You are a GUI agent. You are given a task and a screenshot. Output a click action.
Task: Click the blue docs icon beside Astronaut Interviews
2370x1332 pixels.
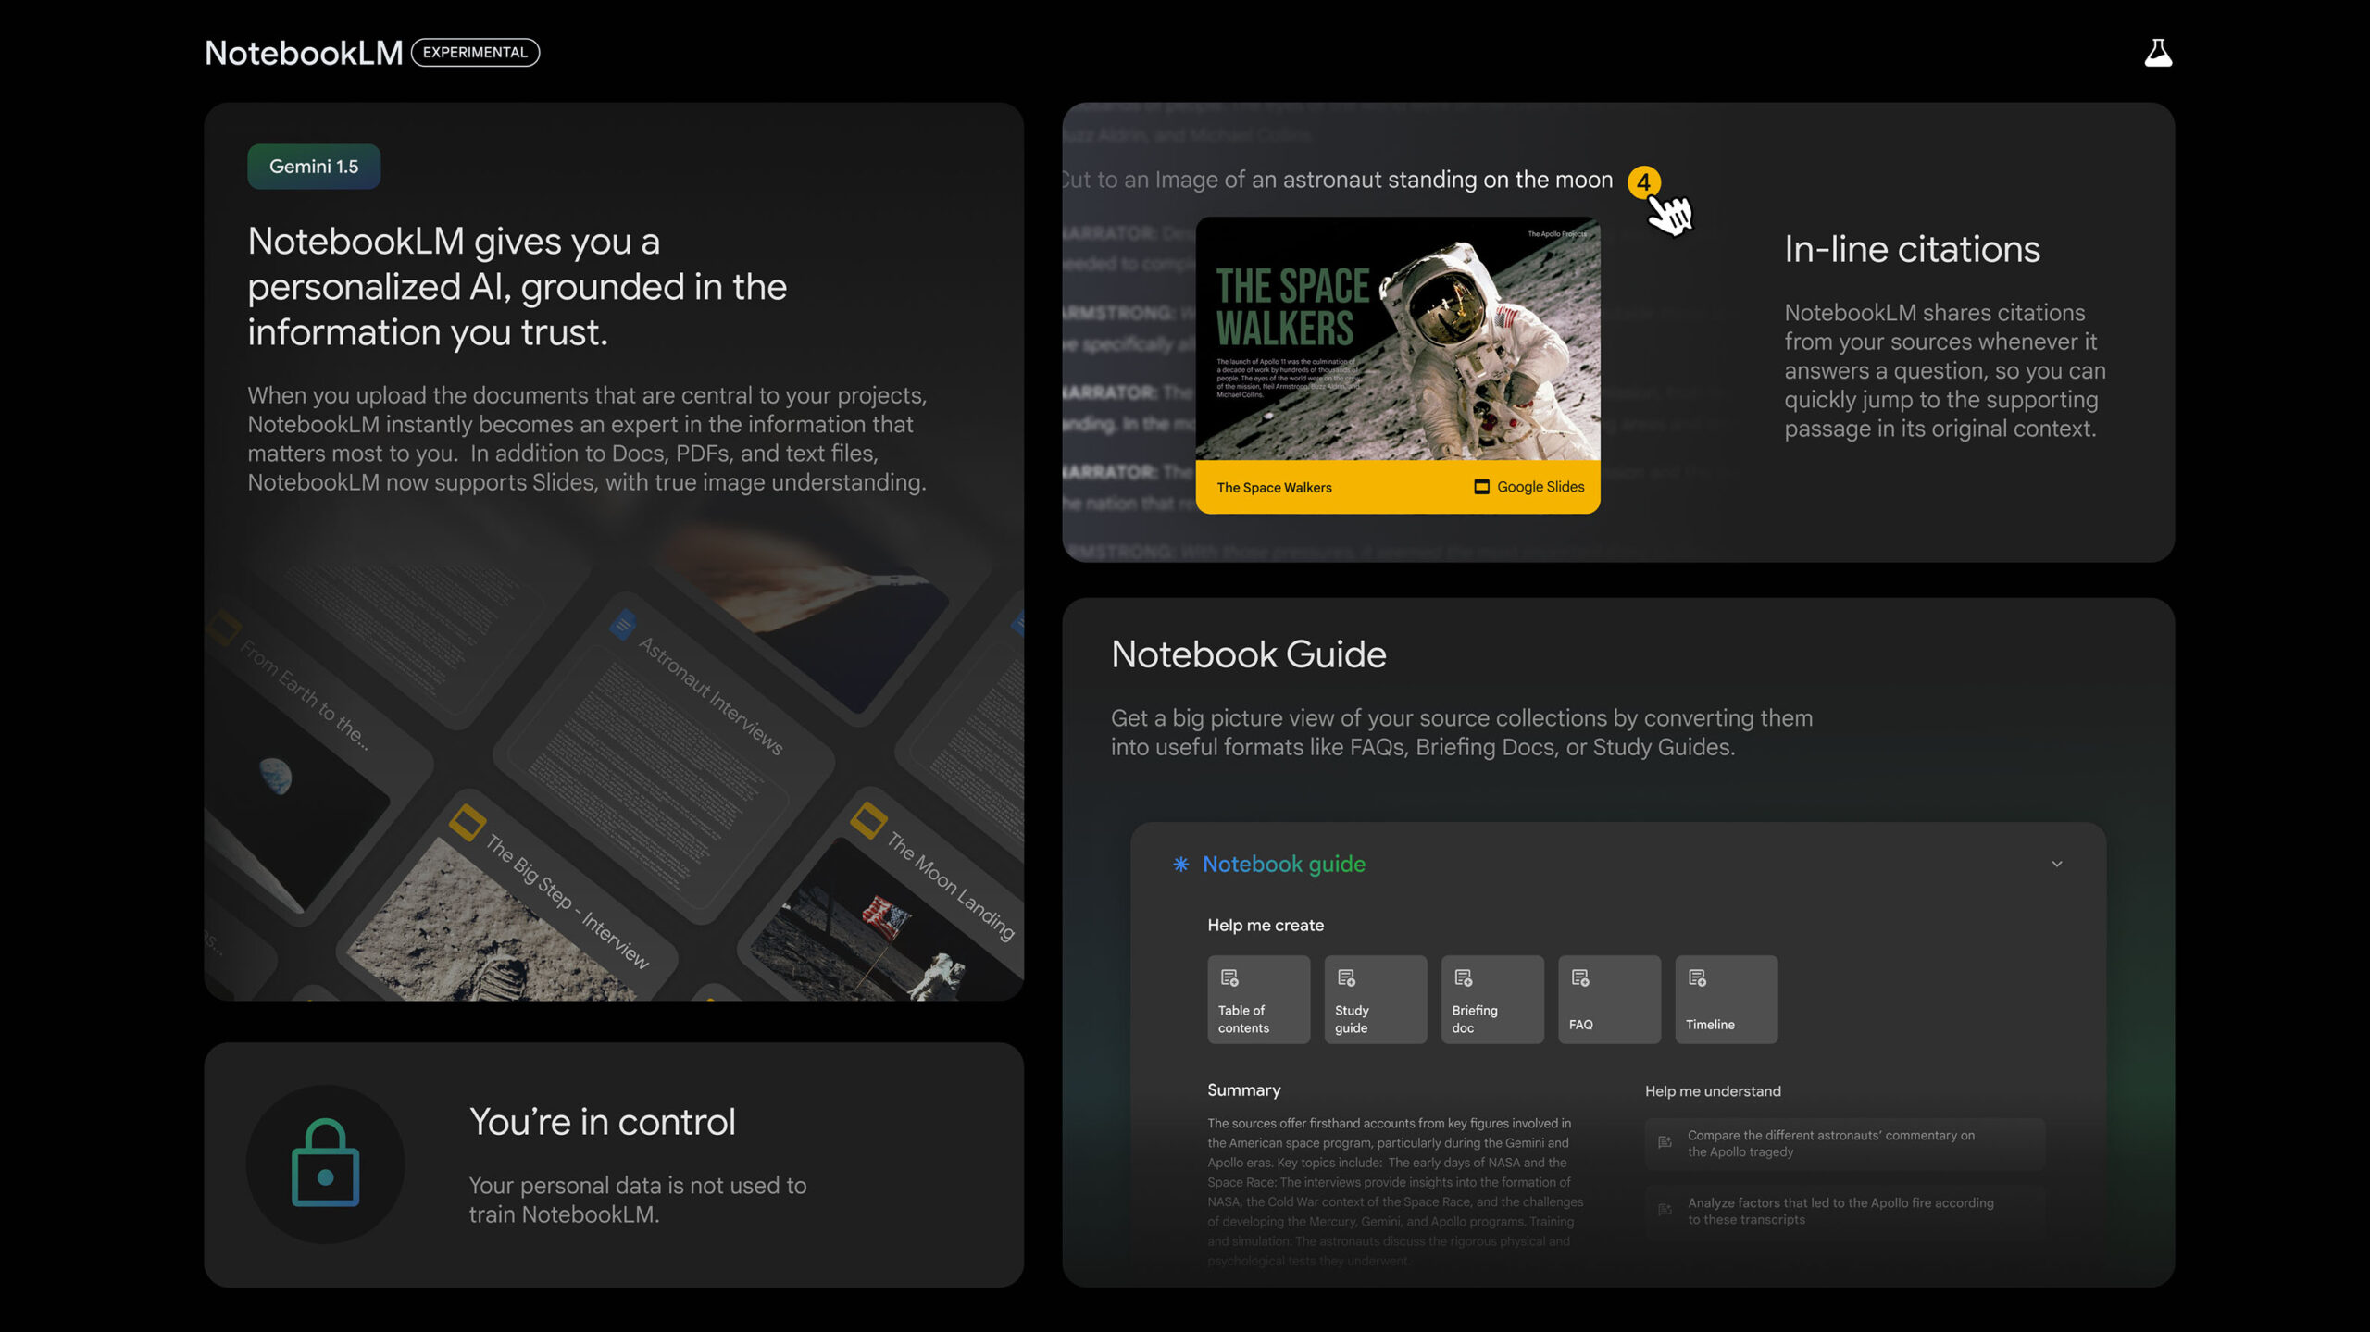pyautogui.click(x=623, y=626)
